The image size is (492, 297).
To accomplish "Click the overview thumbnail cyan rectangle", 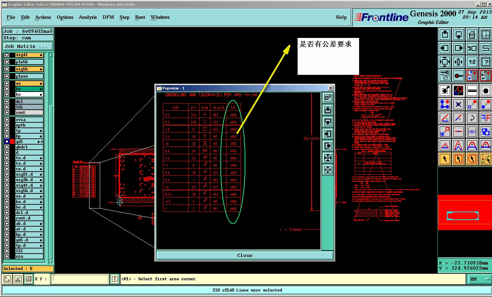I will (x=463, y=216).
